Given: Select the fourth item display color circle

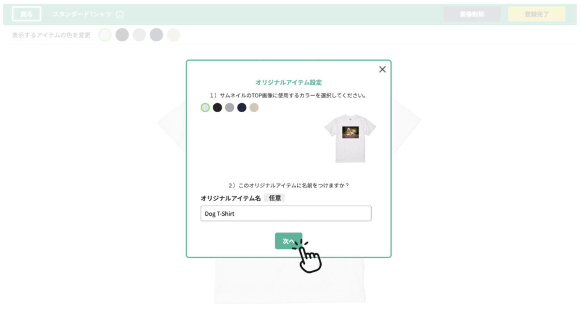Looking at the screenshot, I should click(157, 35).
